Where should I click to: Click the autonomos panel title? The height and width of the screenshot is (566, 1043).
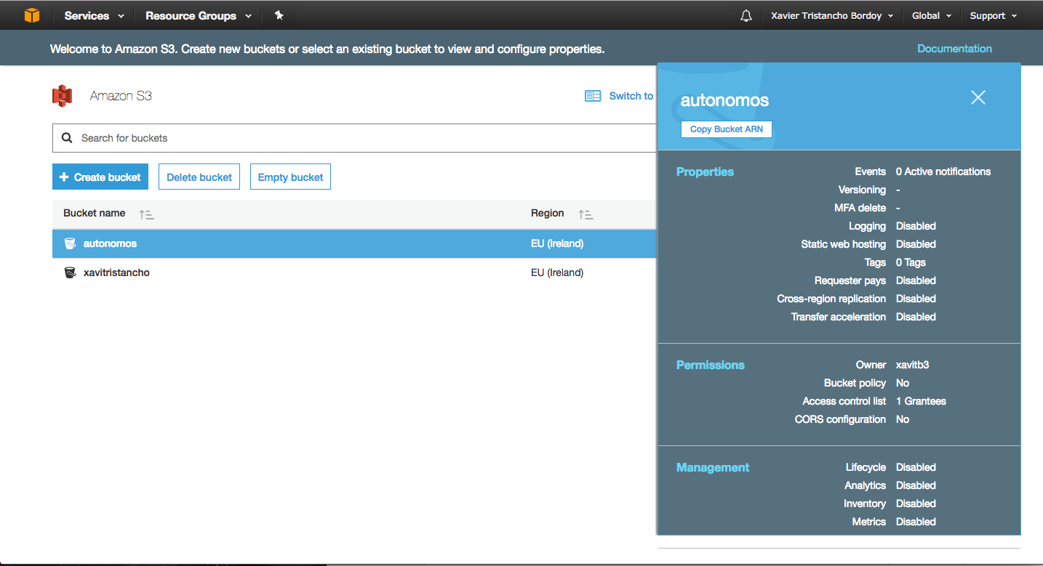[724, 100]
